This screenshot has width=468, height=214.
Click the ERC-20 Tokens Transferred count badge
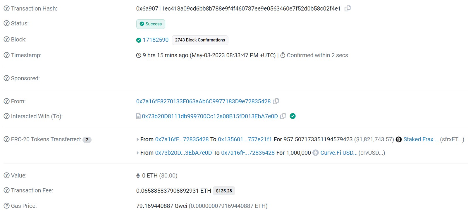click(x=87, y=140)
